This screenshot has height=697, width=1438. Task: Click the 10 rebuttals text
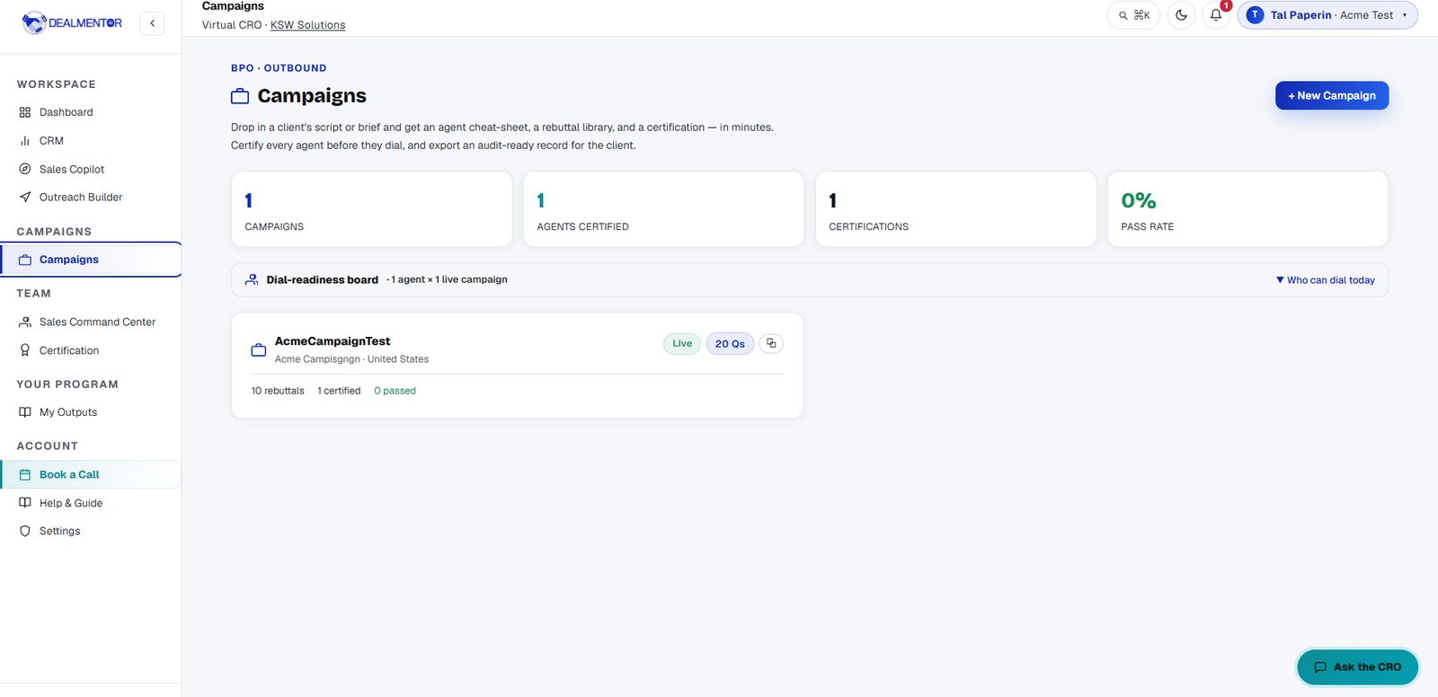click(278, 391)
